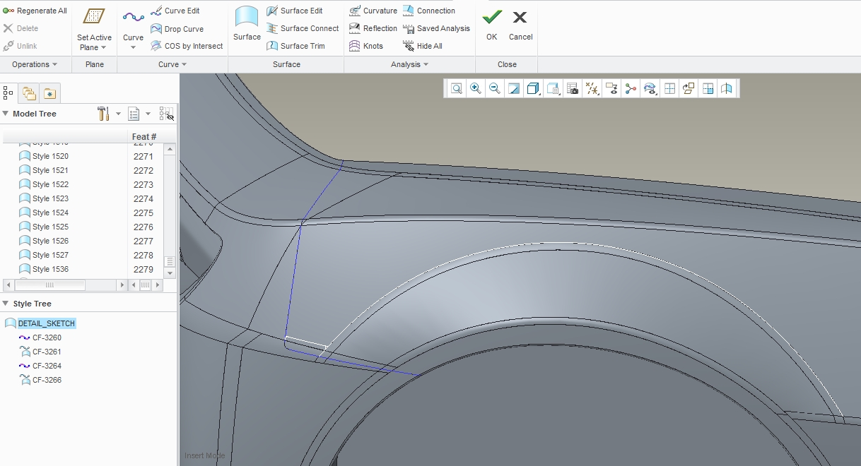Click the Feat # column header
Viewport: 861px width, 466px height.
click(145, 136)
